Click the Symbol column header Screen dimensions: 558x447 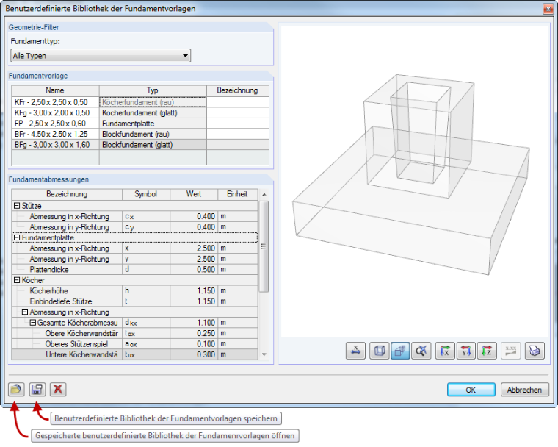tap(146, 194)
